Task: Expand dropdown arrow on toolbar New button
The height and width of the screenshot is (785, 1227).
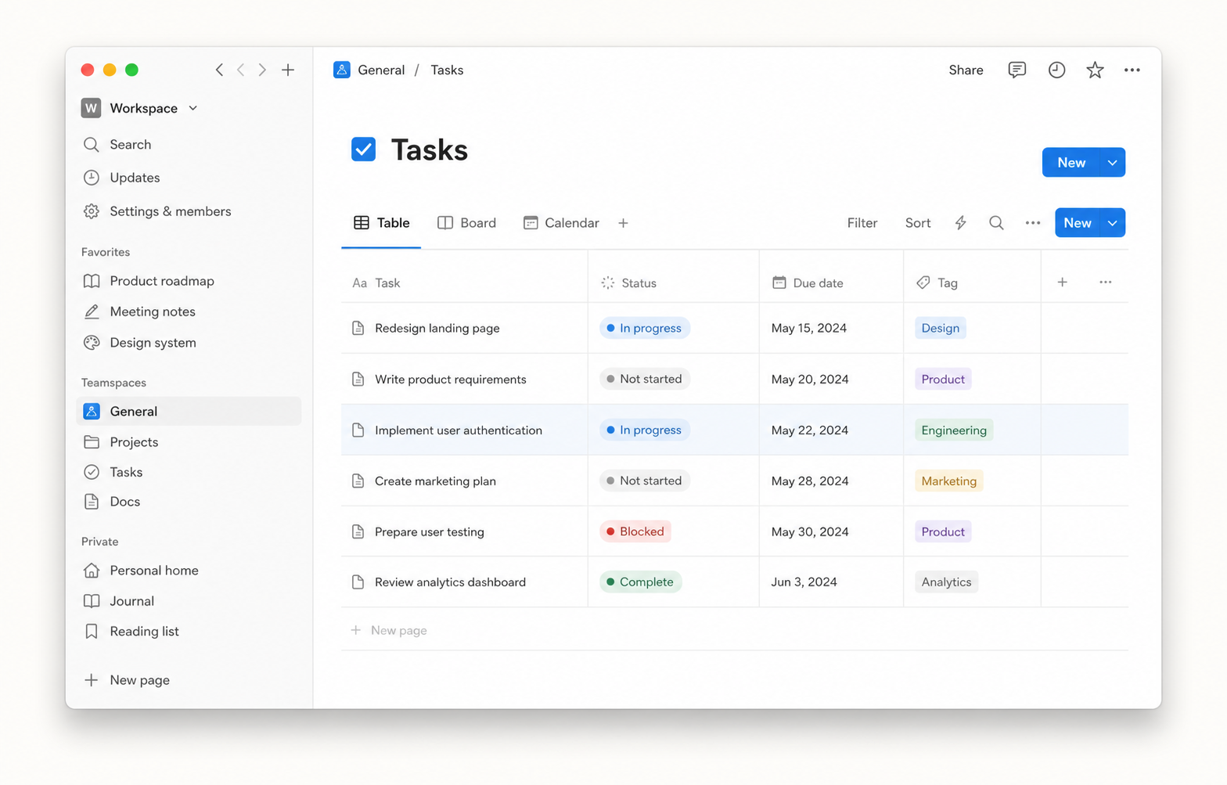Action: point(1112,223)
